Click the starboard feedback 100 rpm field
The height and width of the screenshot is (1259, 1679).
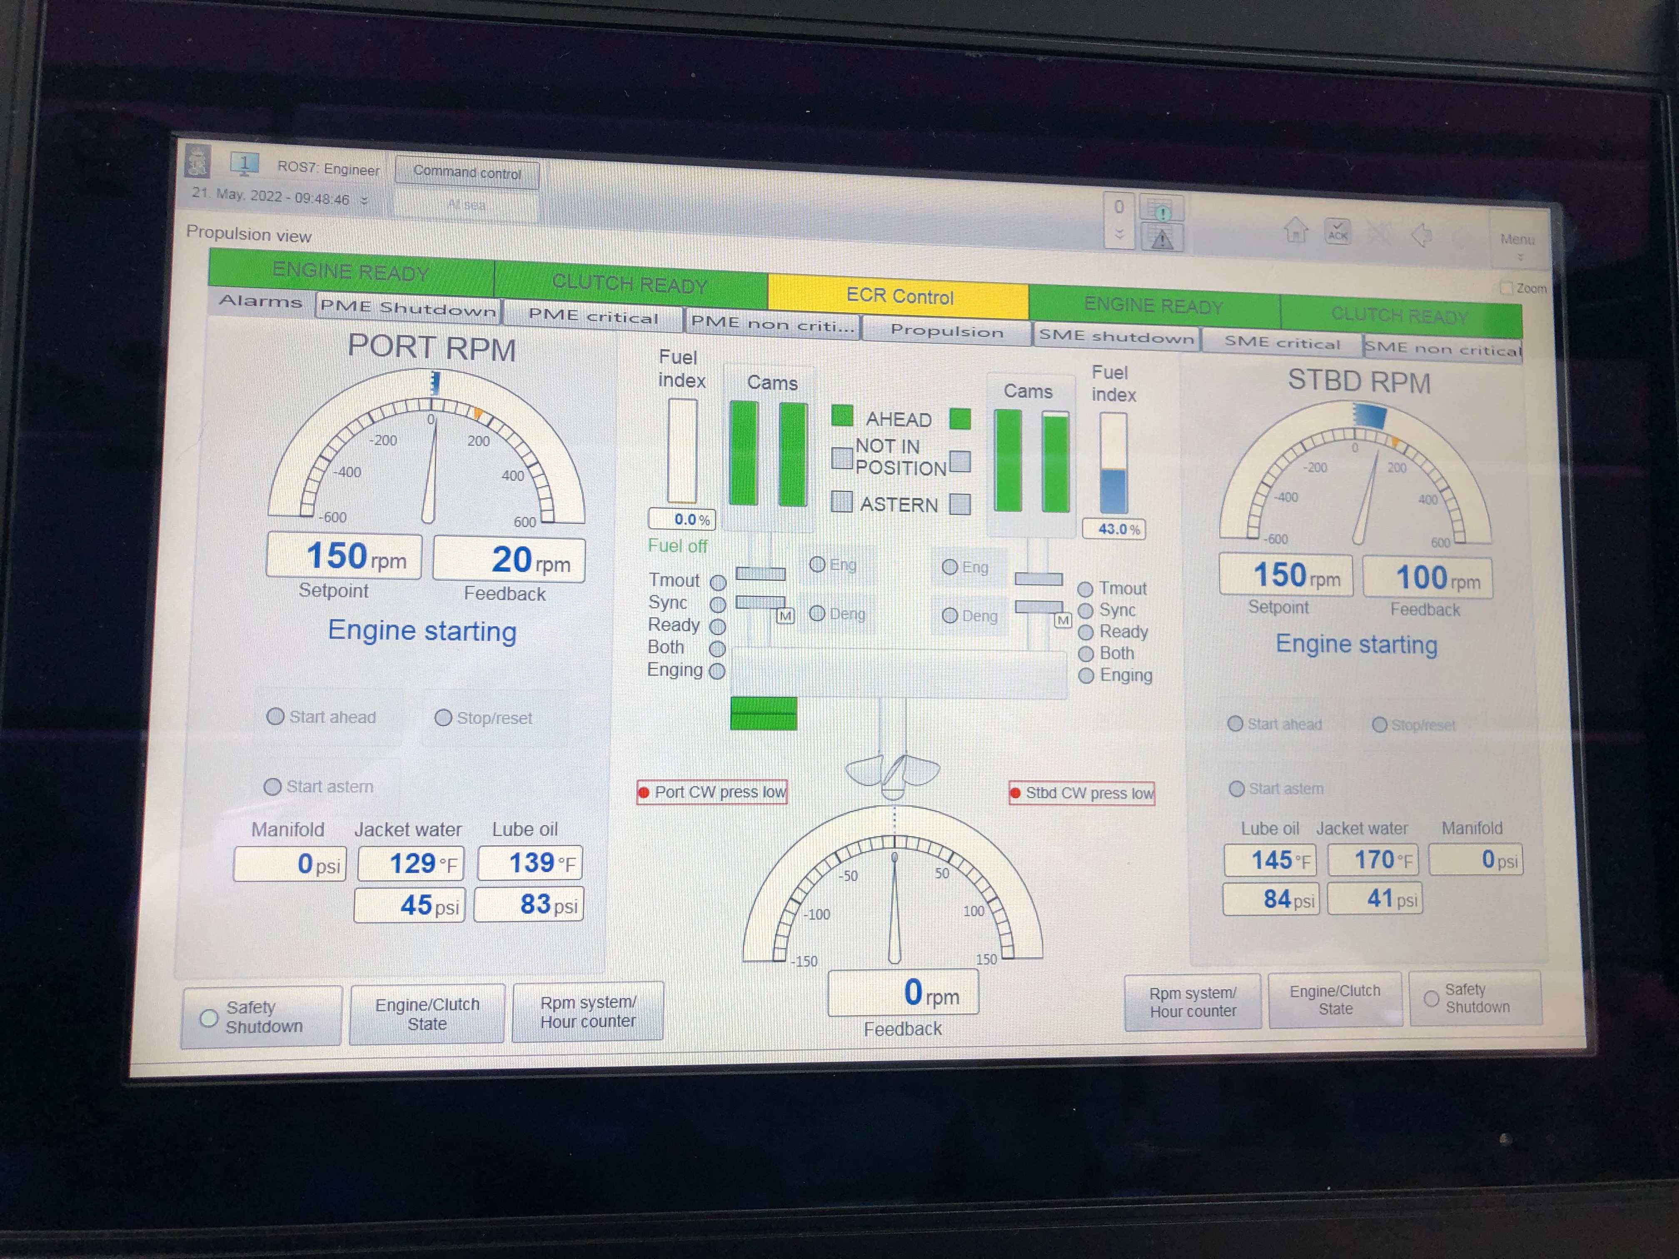1427,577
